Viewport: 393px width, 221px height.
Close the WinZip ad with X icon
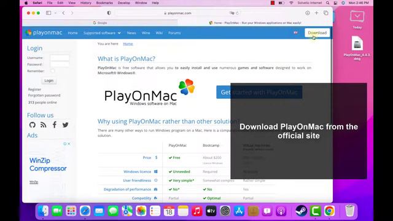click(69, 144)
